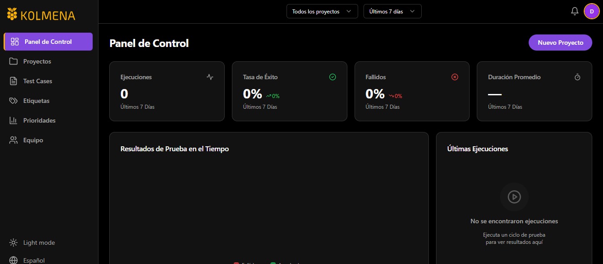Create a Nuevo Proyecto

(560, 43)
